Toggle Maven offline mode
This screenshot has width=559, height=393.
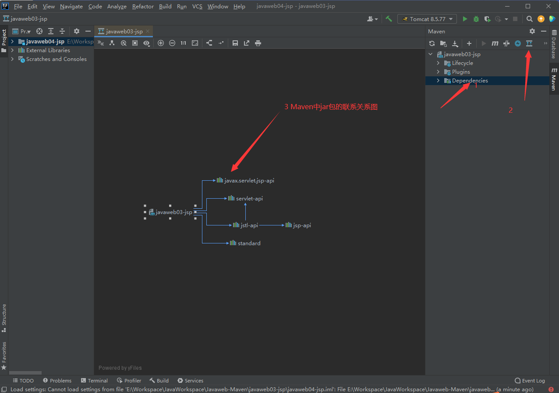point(506,43)
